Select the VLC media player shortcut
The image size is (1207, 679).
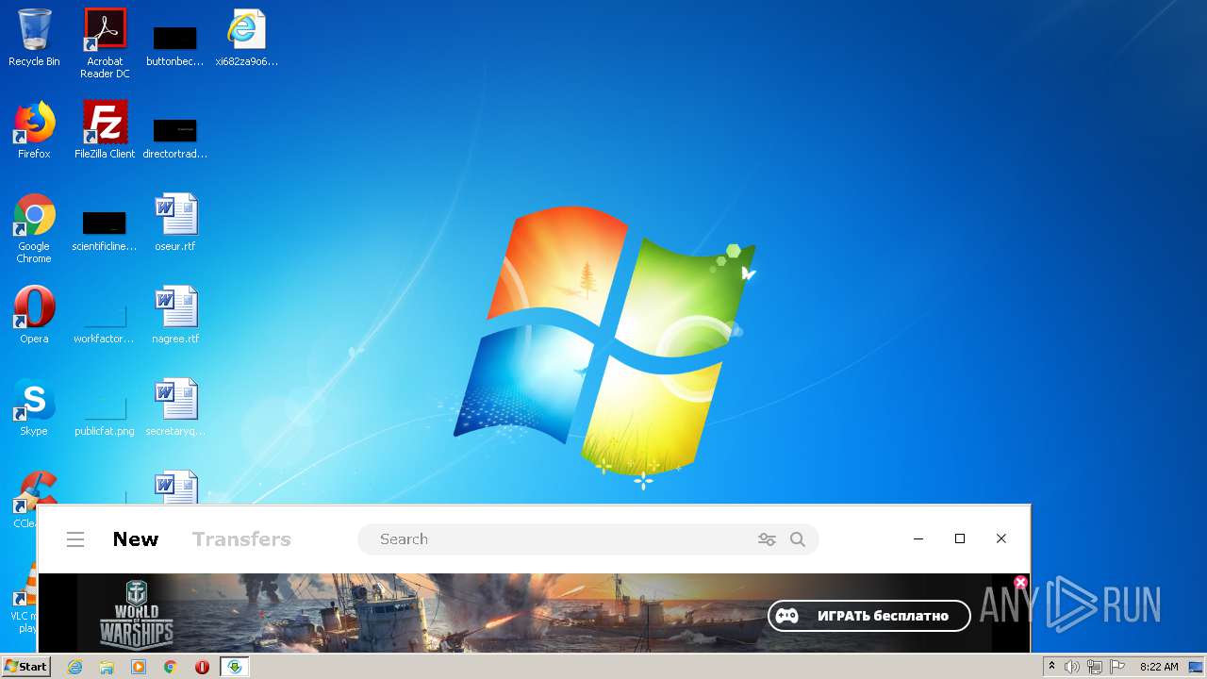25,598
